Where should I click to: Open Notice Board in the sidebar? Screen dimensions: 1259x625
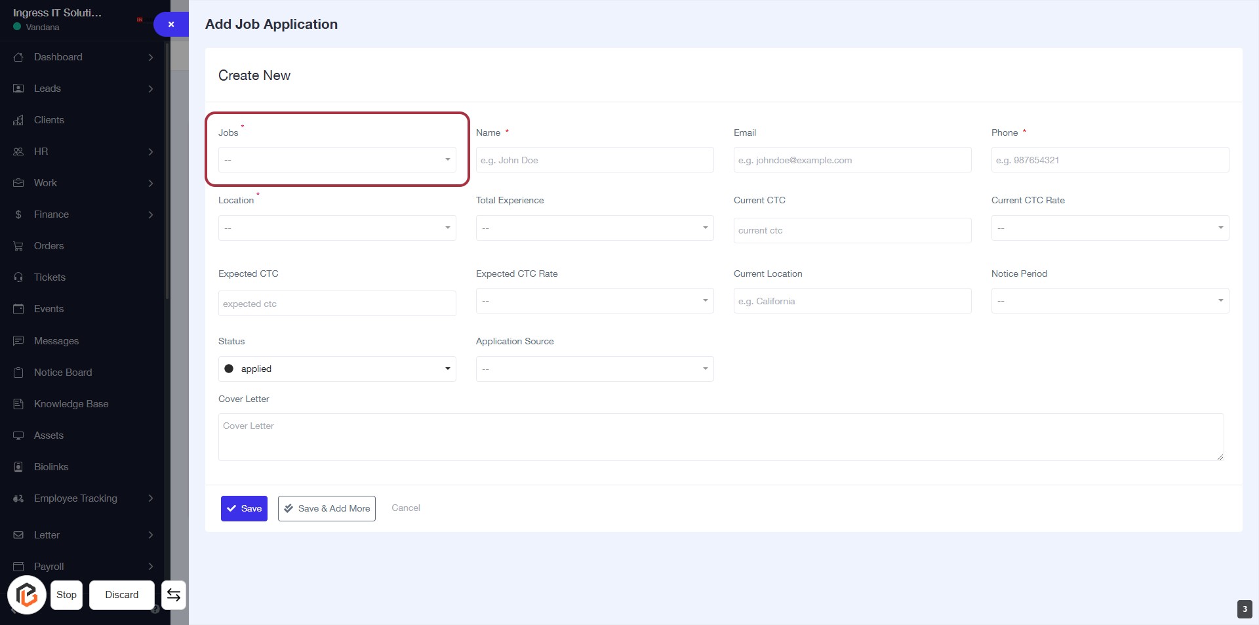63,373
